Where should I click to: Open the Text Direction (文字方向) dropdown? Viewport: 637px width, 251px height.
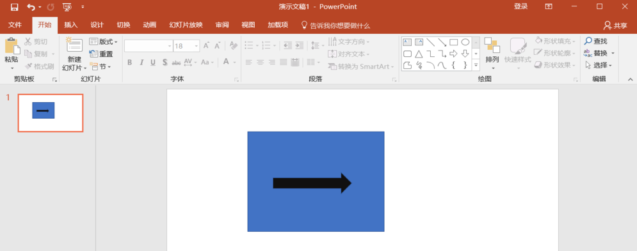(x=349, y=42)
